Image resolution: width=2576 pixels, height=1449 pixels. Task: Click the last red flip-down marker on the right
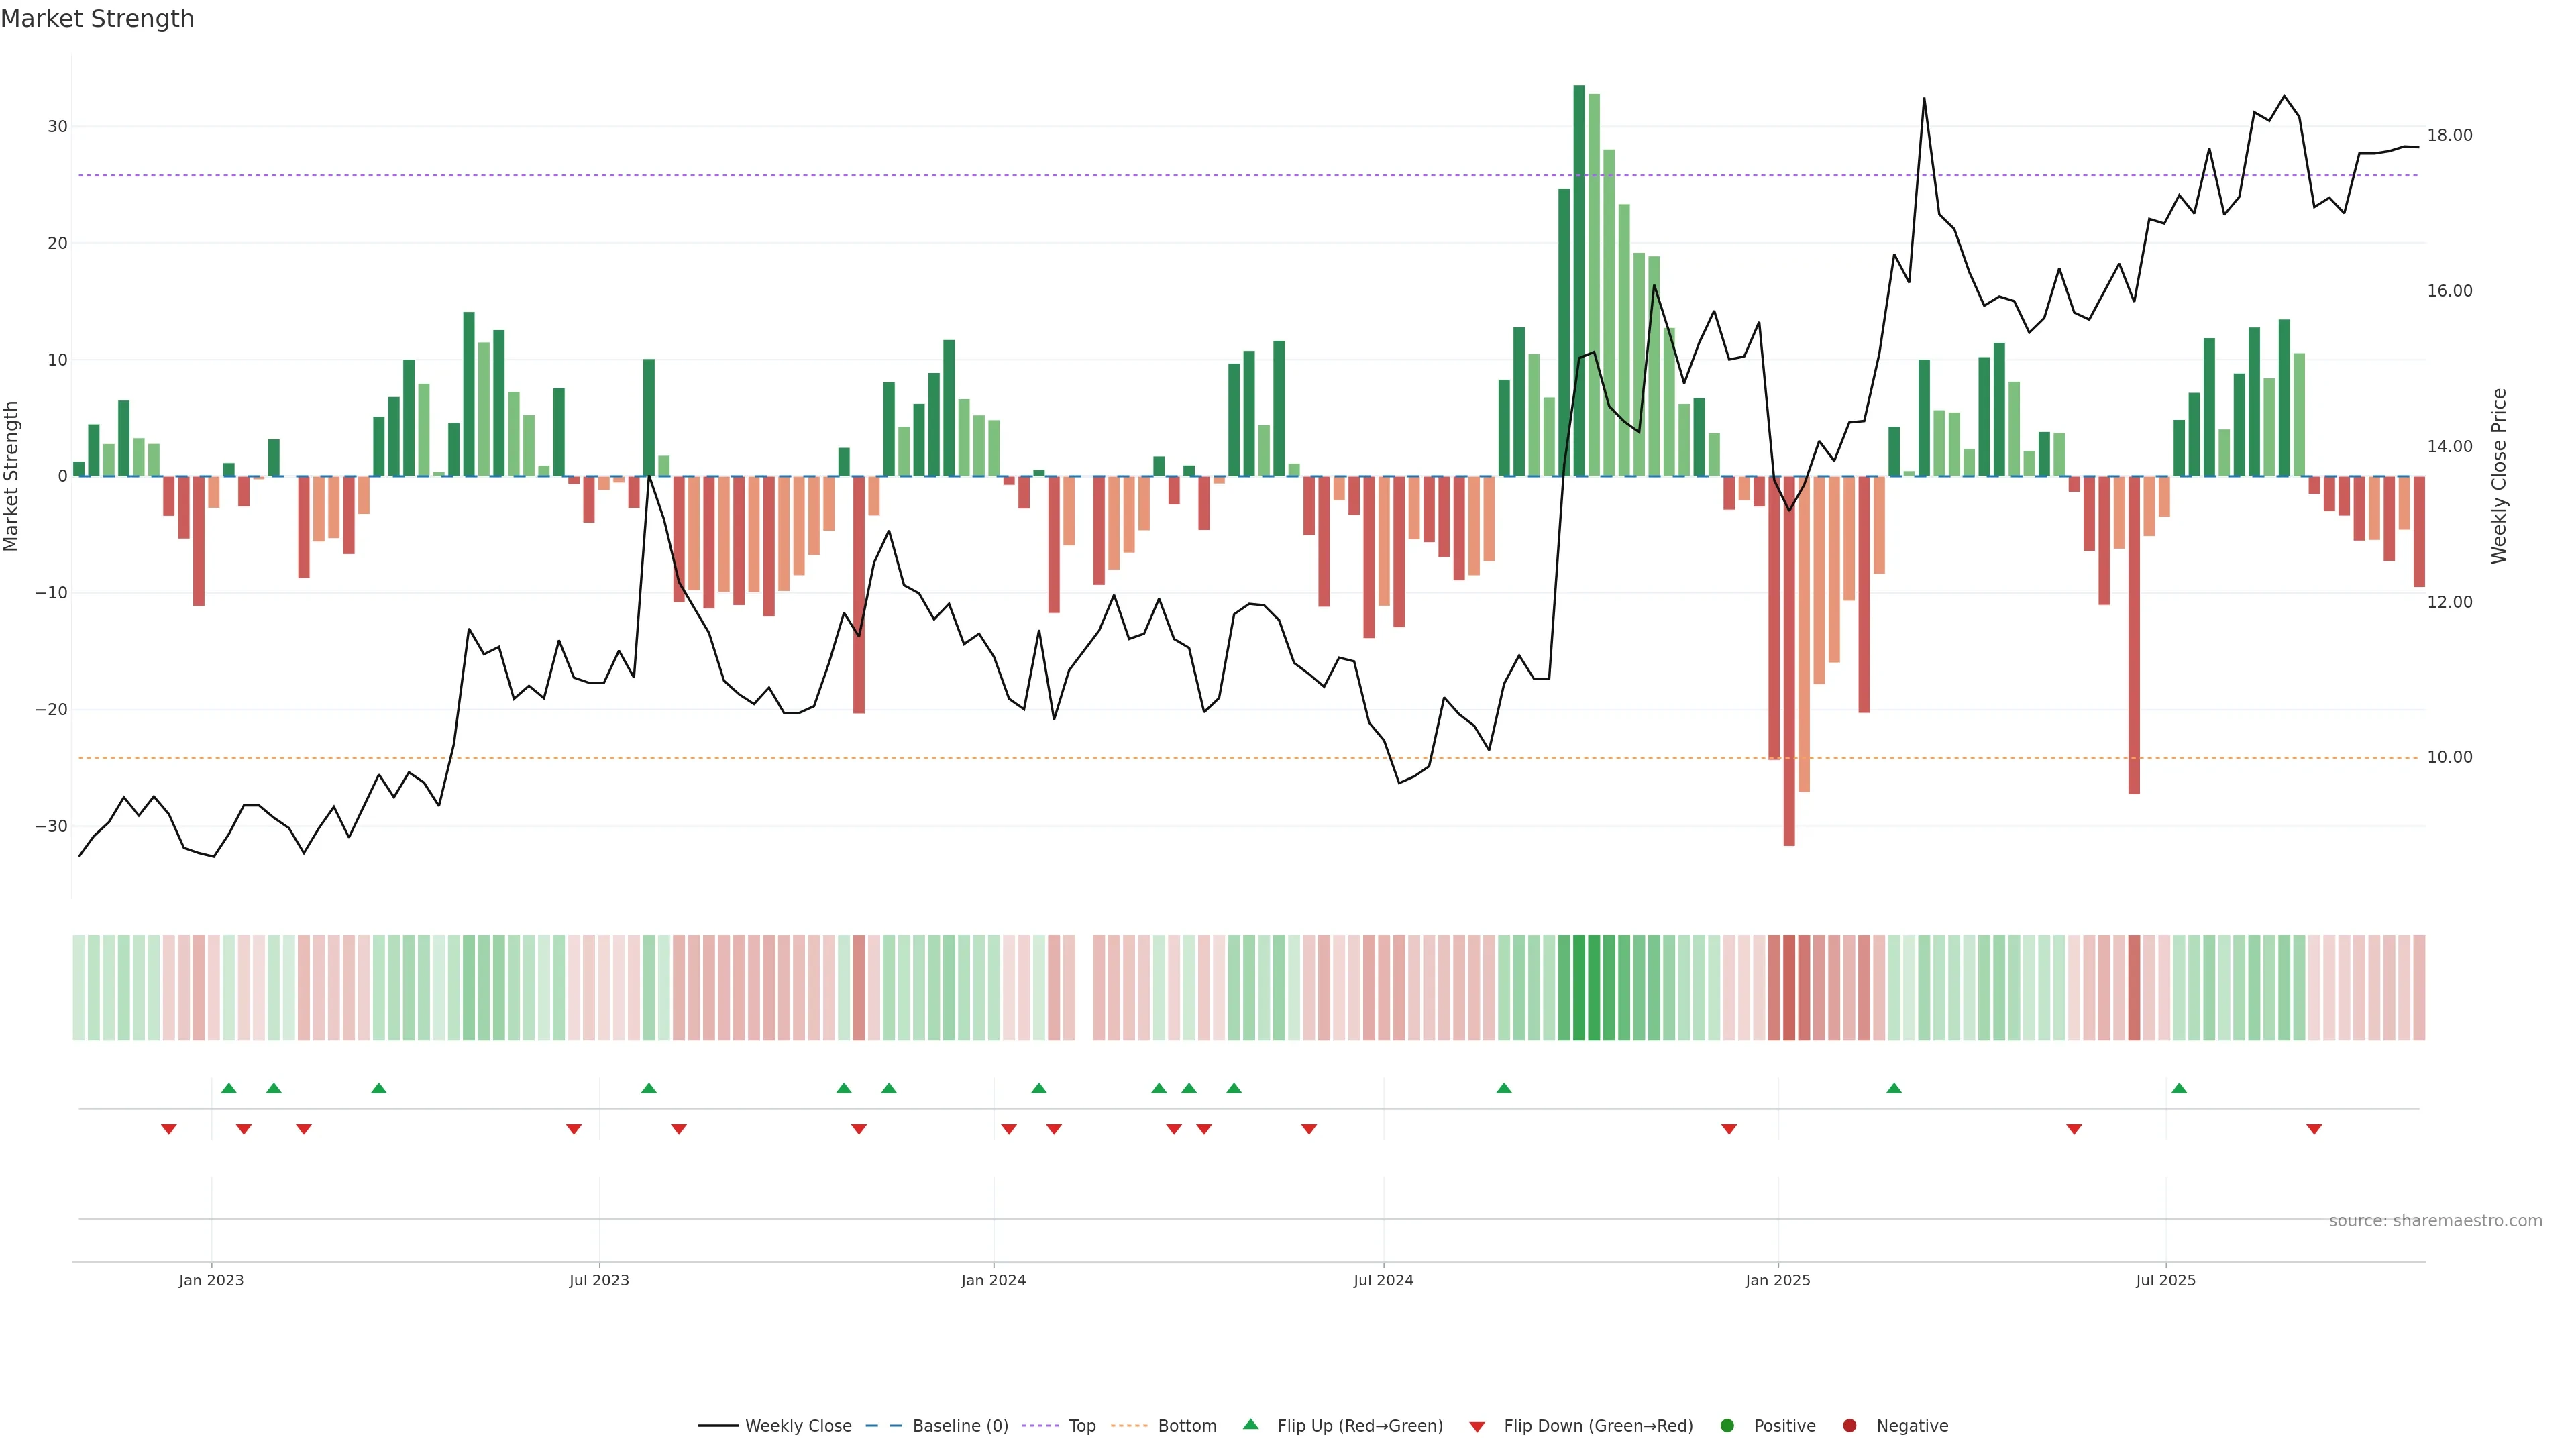(x=2314, y=1129)
